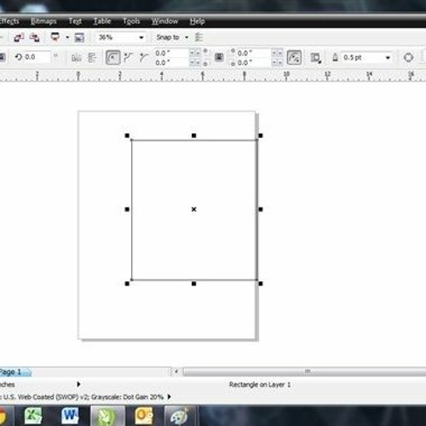Viewport: 426px width, 426px height.
Task: Click the horizontal scrollbar thumb
Action: (304, 371)
